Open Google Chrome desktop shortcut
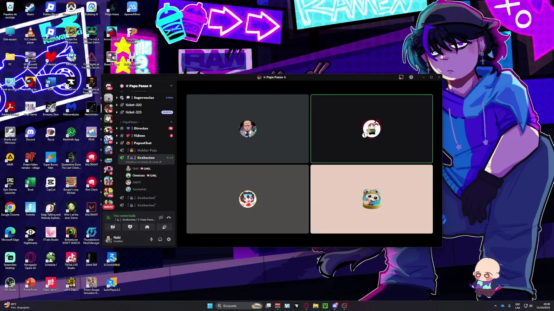Screen dimensions: 554x311 click(x=10, y=209)
